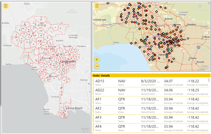Click the esri logo on right map
This screenshot has width=211, height=134.
205,68
